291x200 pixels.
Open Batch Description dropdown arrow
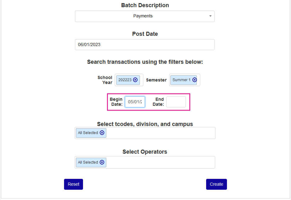210,16
